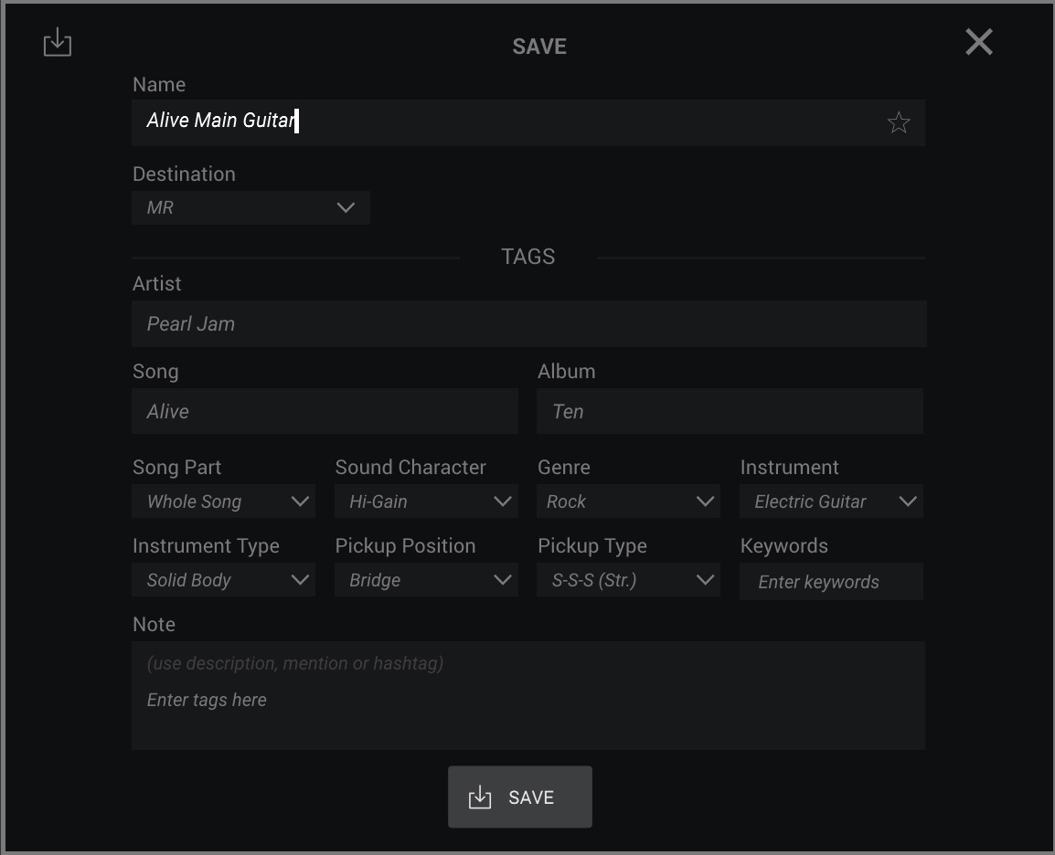The width and height of the screenshot is (1055, 855).
Task: Click in the Note text area
Action: 528,696
